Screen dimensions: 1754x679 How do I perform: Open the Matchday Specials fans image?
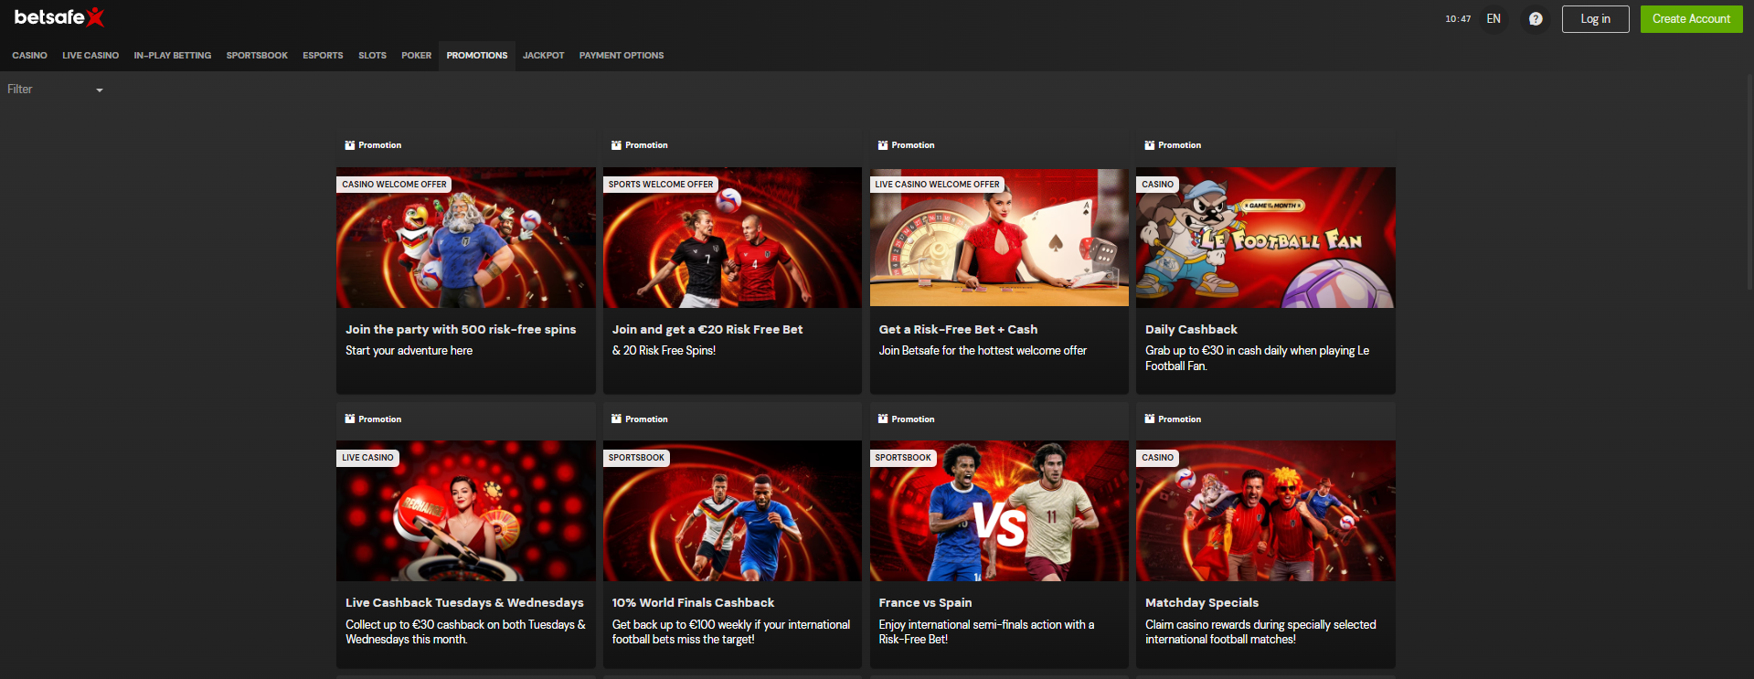pyautogui.click(x=1266, y=511)
